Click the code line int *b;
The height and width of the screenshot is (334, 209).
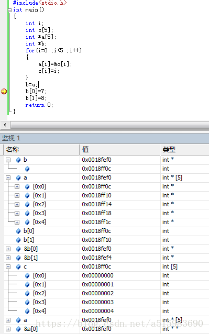click(x=36, y=43)
